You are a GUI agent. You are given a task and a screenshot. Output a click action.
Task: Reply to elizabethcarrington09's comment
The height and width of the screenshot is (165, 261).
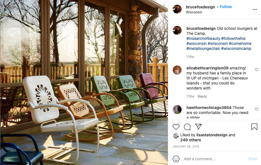202,96
